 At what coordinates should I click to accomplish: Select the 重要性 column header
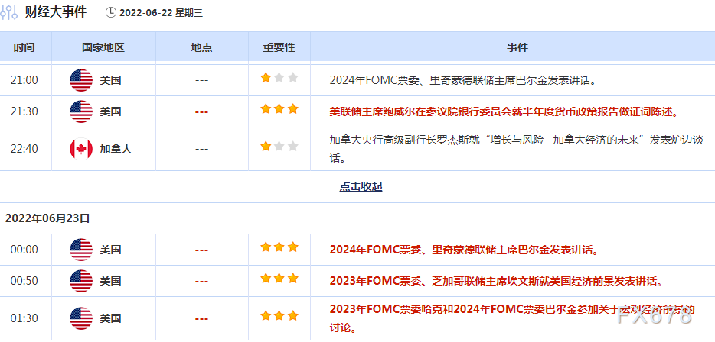(x=279, y=47)
